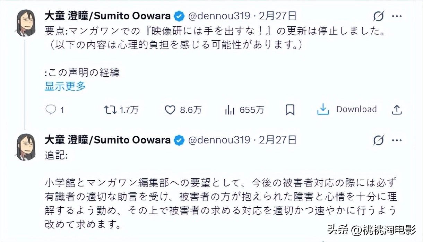
Task: Click author name Sumito Oowara
Action: [x=107, y=16]
